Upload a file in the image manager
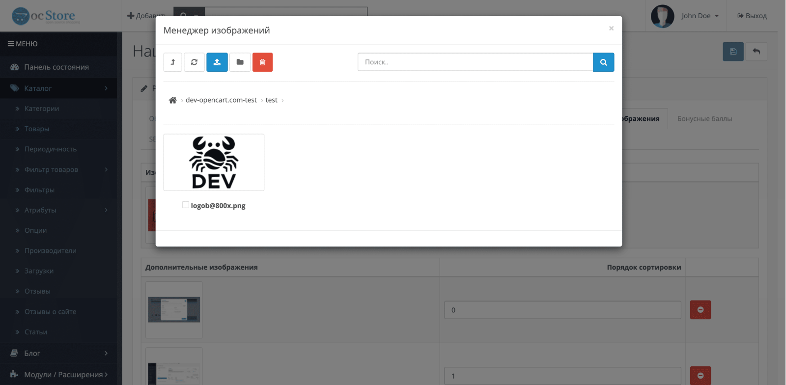 click(217, 62)
